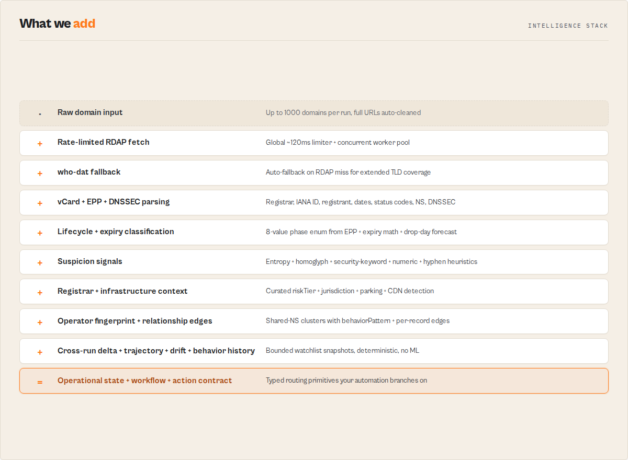The height and width of the screenshot is (460, 628).
Task: Click the Entropy + homoglyph heuristics description
Action: point(372,261)
